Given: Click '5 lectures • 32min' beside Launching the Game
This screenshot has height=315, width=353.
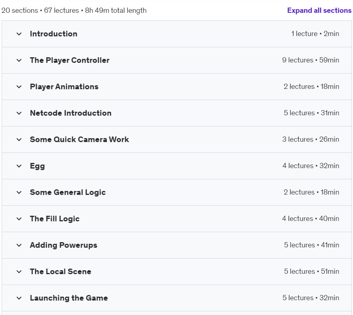Looking at the screenshot, I should click(x=311, y=298).
